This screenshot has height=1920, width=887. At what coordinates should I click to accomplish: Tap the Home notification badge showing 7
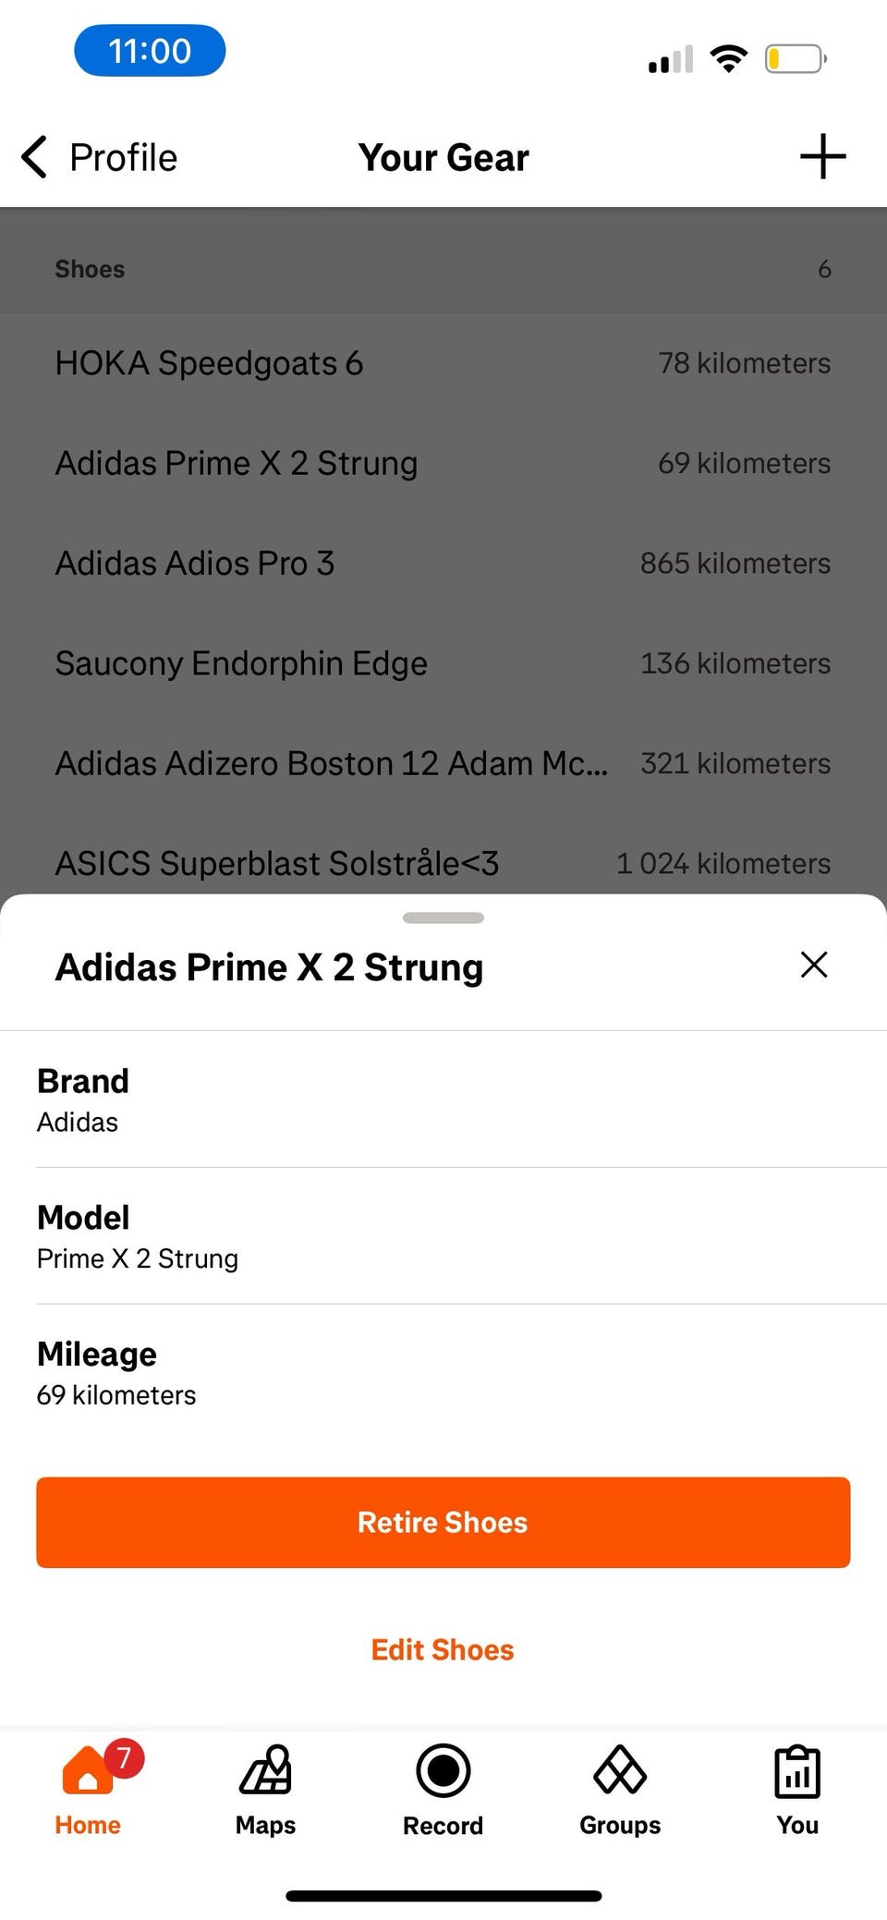(124, 1757)
